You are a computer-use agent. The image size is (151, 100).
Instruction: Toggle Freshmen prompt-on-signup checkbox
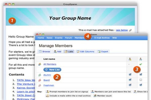point(130,85)
